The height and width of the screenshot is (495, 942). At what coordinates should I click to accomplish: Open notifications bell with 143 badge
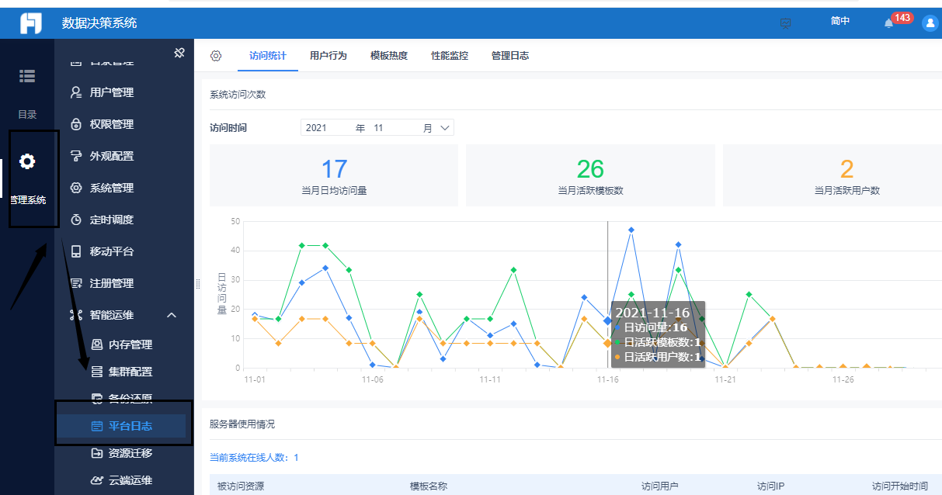[x=889, y=23]
